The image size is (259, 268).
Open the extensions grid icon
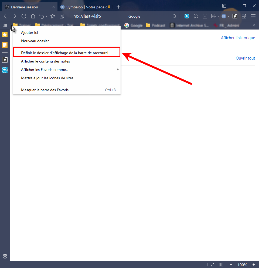[244, 16]
